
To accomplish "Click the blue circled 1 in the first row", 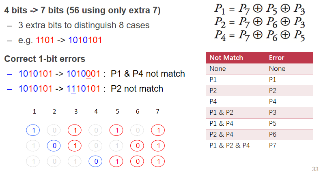I will coord(33,130).
